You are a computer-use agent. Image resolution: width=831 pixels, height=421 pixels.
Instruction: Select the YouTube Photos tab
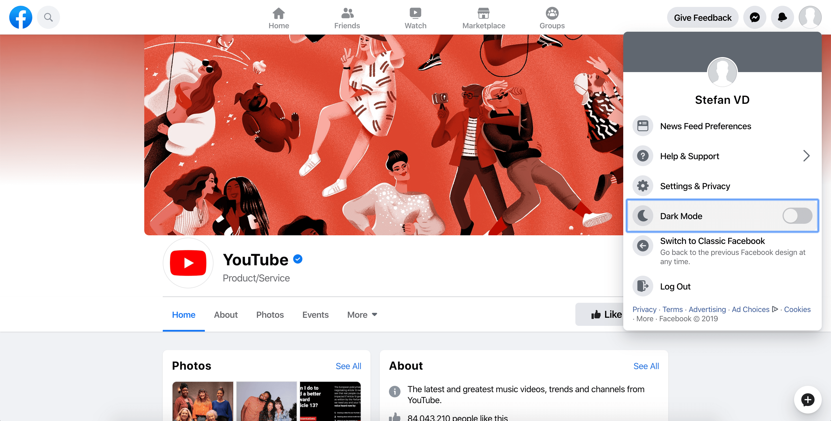tap(270, 314)
